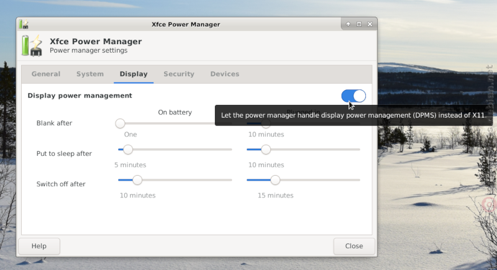
Task: Click the large battery header icon
Action: [32, 45]
